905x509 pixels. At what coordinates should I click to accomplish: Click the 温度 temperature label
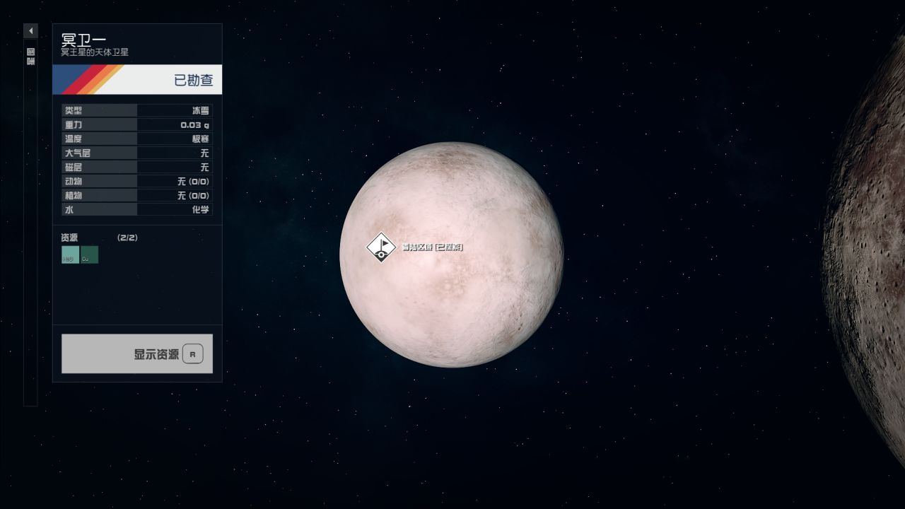tap(74, 139)
